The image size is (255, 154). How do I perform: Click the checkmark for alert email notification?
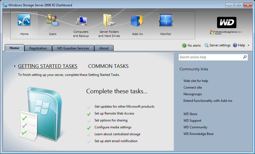coord(89,141)
